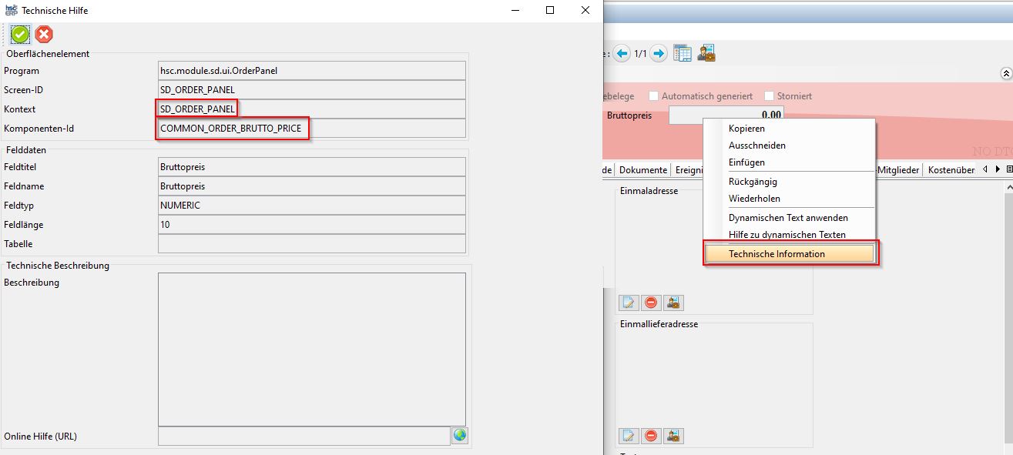Toggle the Storniert checkbox
This screenshot has height=455, width=1013.
click(x=770, y=96)
